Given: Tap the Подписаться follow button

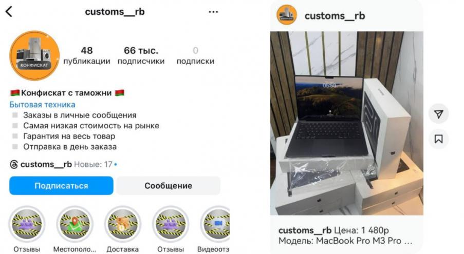Looking at the screenshot, I should 61,186.
